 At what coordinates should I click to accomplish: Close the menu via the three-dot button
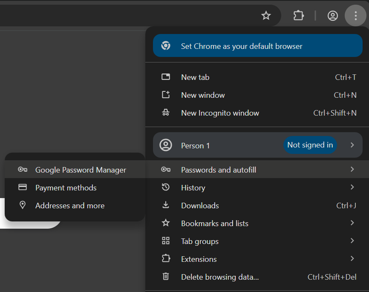coord(356,16)
